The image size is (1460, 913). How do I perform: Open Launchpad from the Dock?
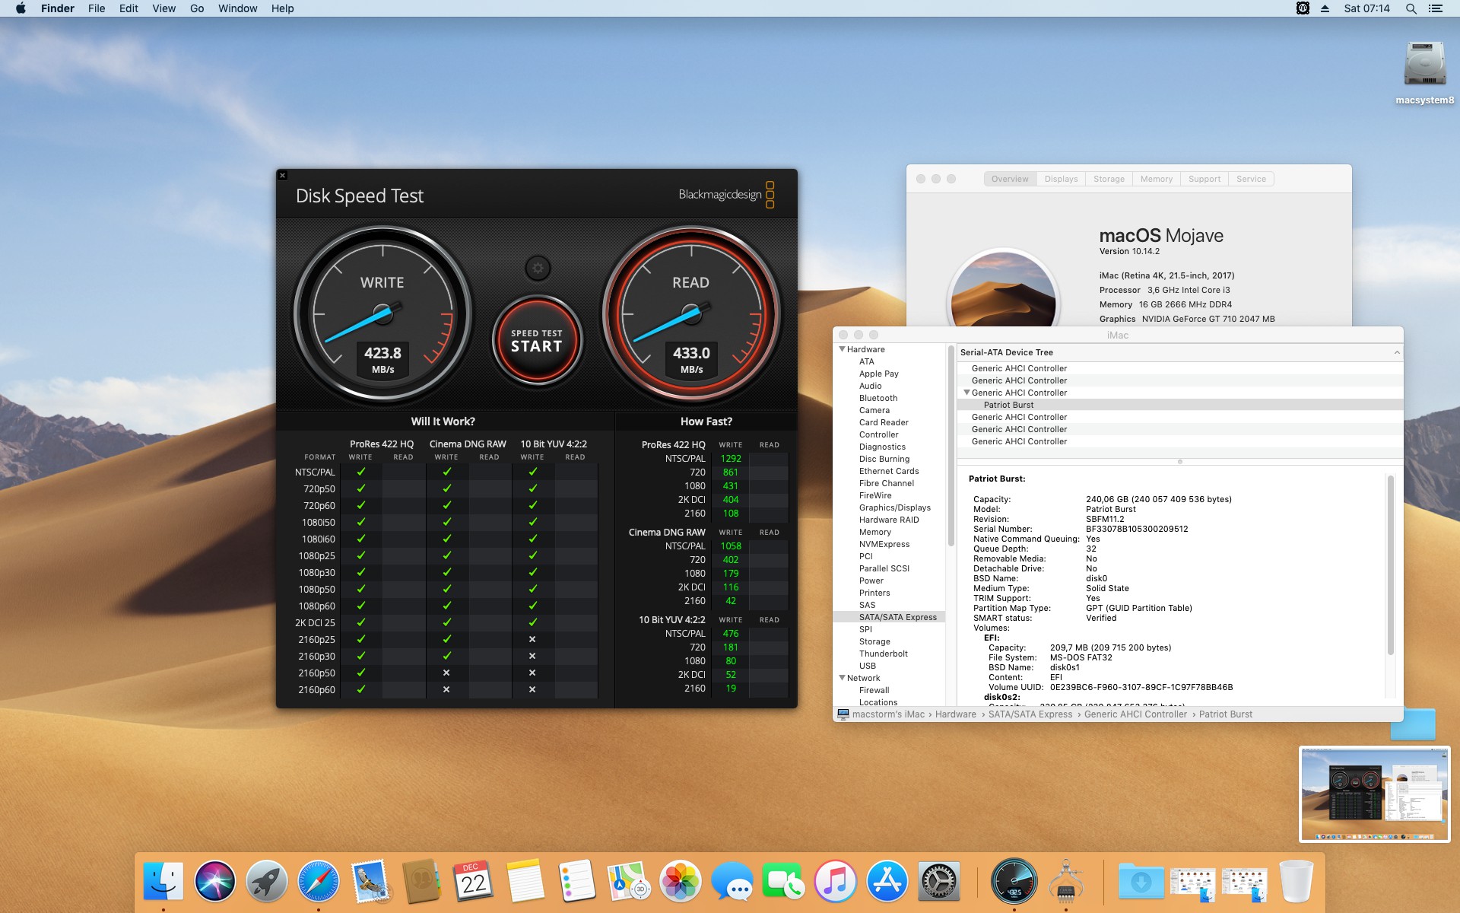click(x=267, y=882)
